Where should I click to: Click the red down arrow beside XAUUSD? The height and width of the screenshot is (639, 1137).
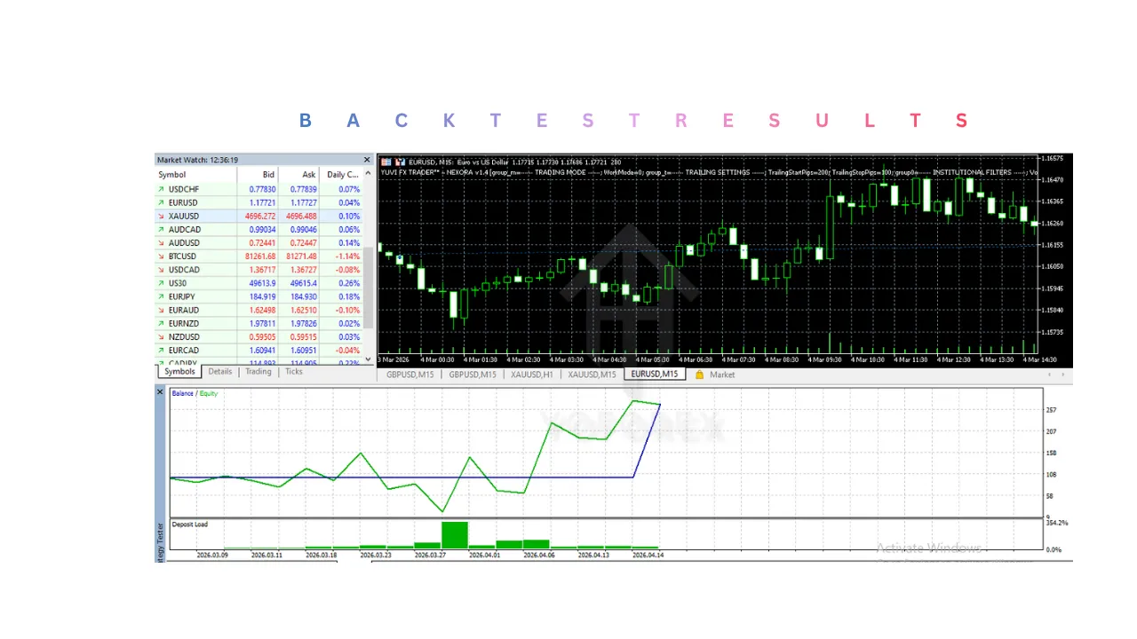click(161, 216)
